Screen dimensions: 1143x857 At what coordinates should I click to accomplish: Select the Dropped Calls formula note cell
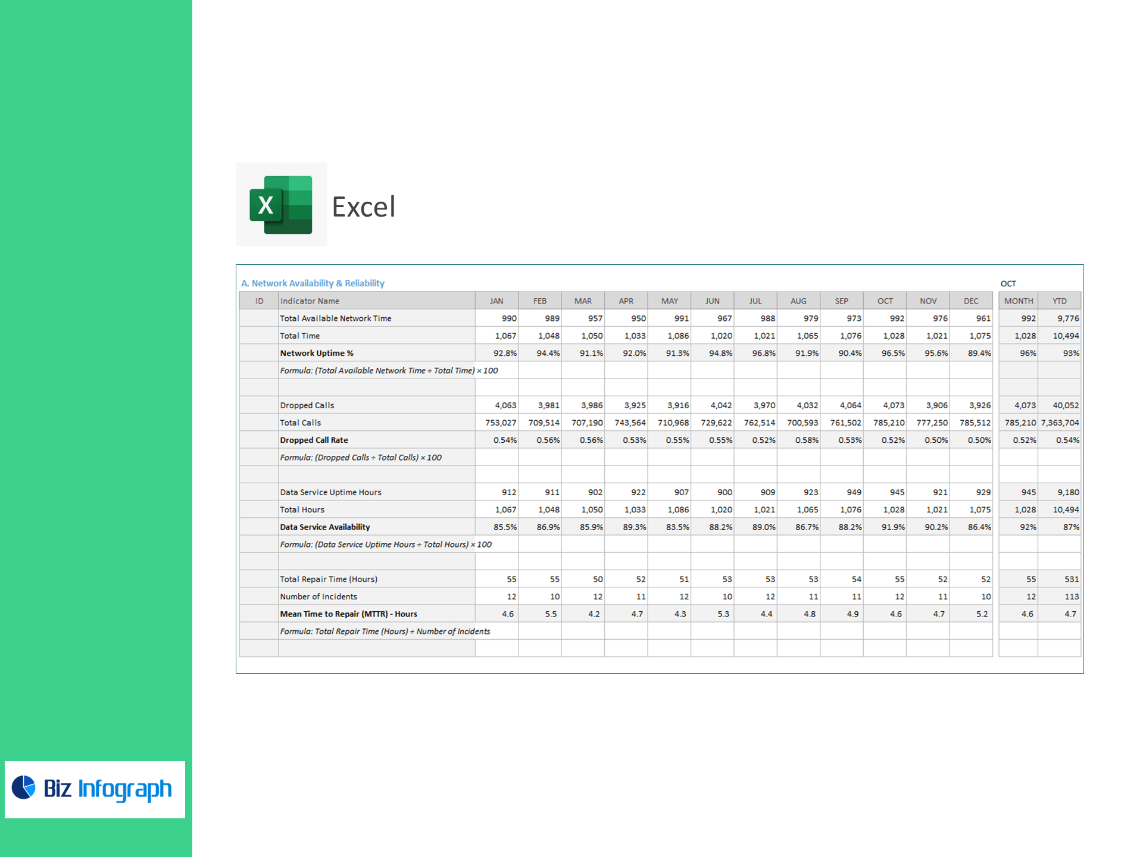tap(361, 457)
